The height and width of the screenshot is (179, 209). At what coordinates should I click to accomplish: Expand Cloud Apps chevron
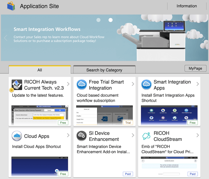tap(68, 135)
